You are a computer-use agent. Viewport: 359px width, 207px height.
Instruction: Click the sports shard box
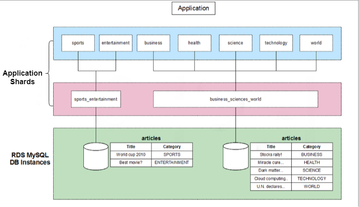(x=78, y=43)
